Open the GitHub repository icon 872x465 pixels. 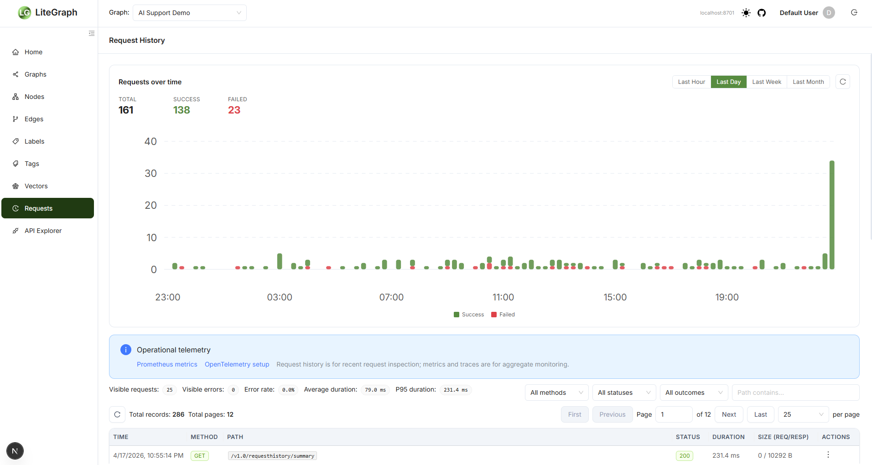tap(762, 13)
